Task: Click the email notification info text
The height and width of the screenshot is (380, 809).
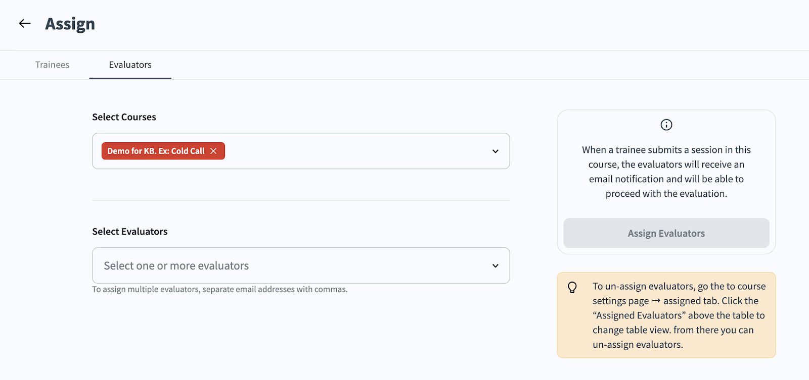Action: [666, 172]
